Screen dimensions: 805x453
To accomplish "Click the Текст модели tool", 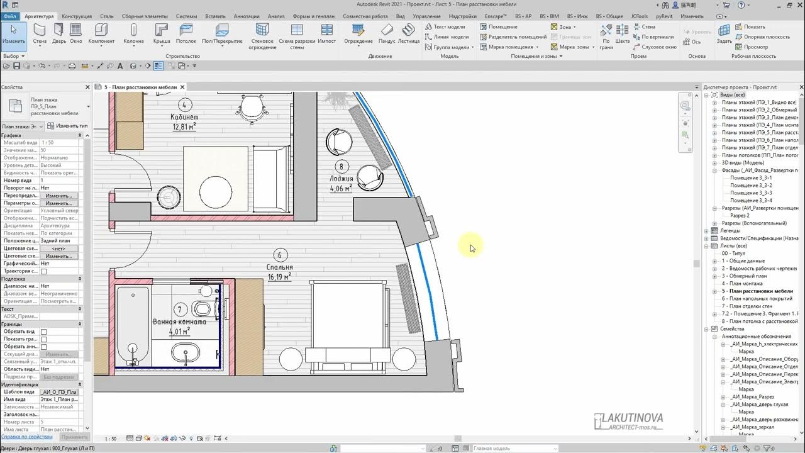I will (x=445, y=27).
